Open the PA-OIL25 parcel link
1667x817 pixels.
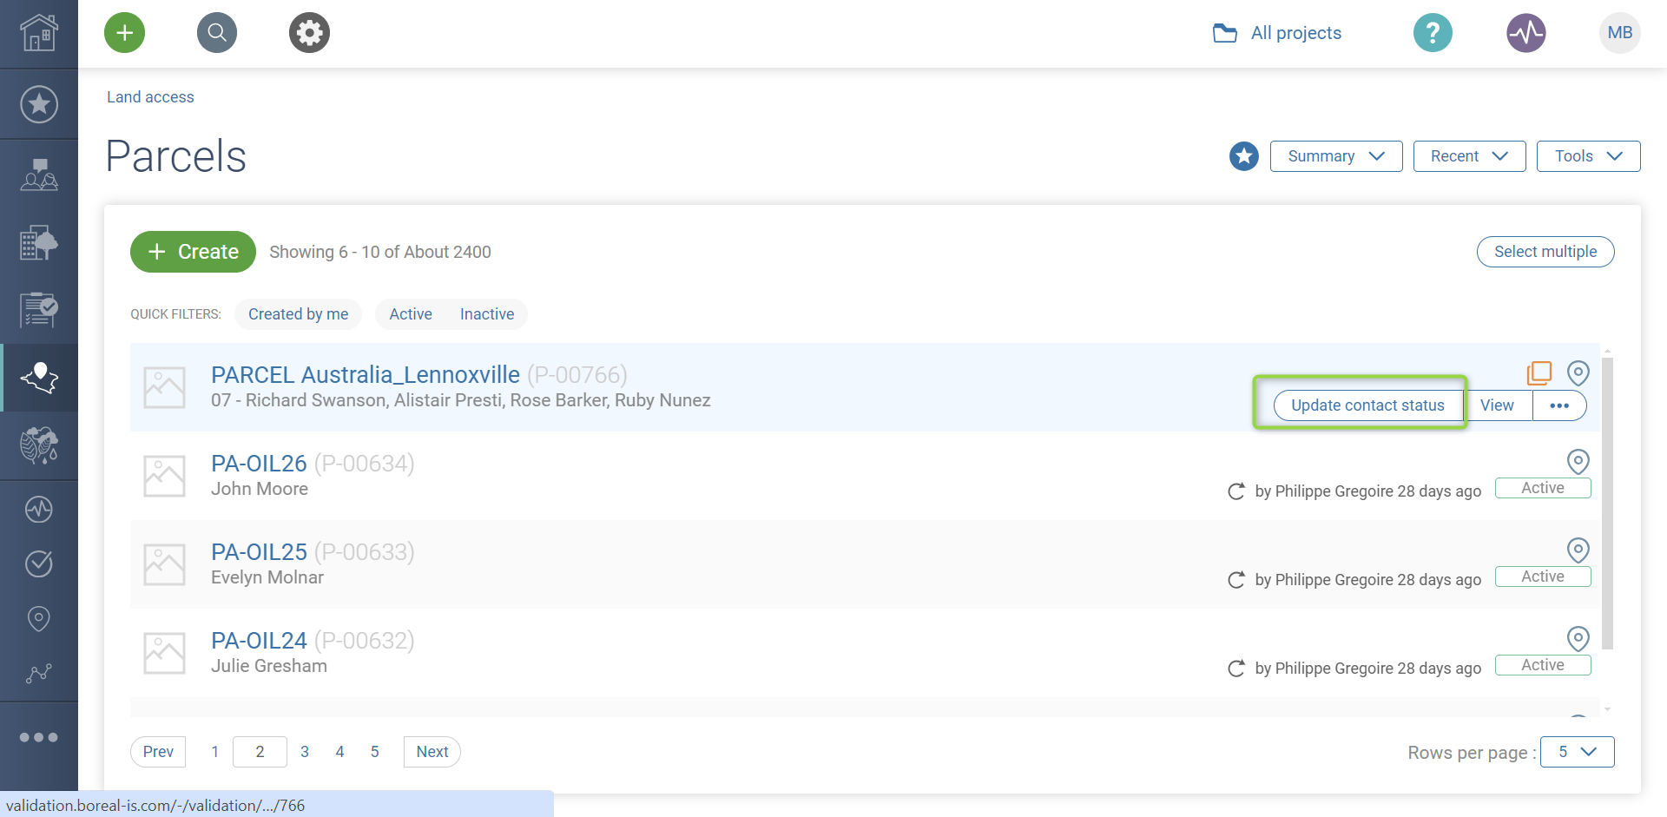[259, 552]
